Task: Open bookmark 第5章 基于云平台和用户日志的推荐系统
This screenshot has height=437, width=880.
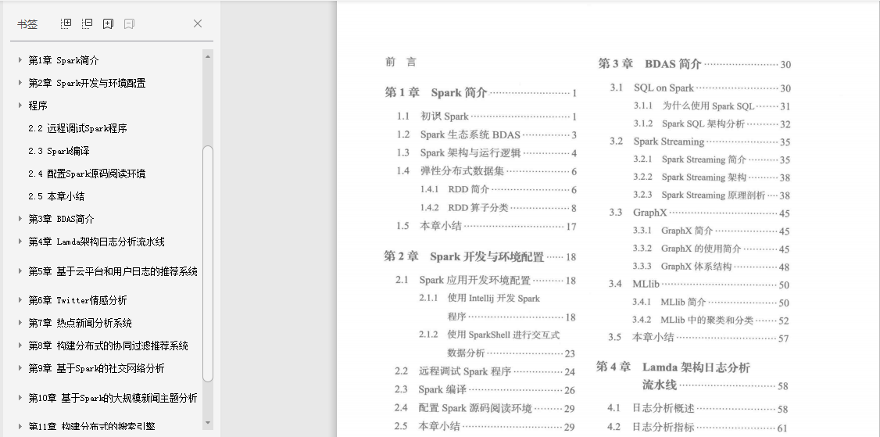Action: point(113,271)
